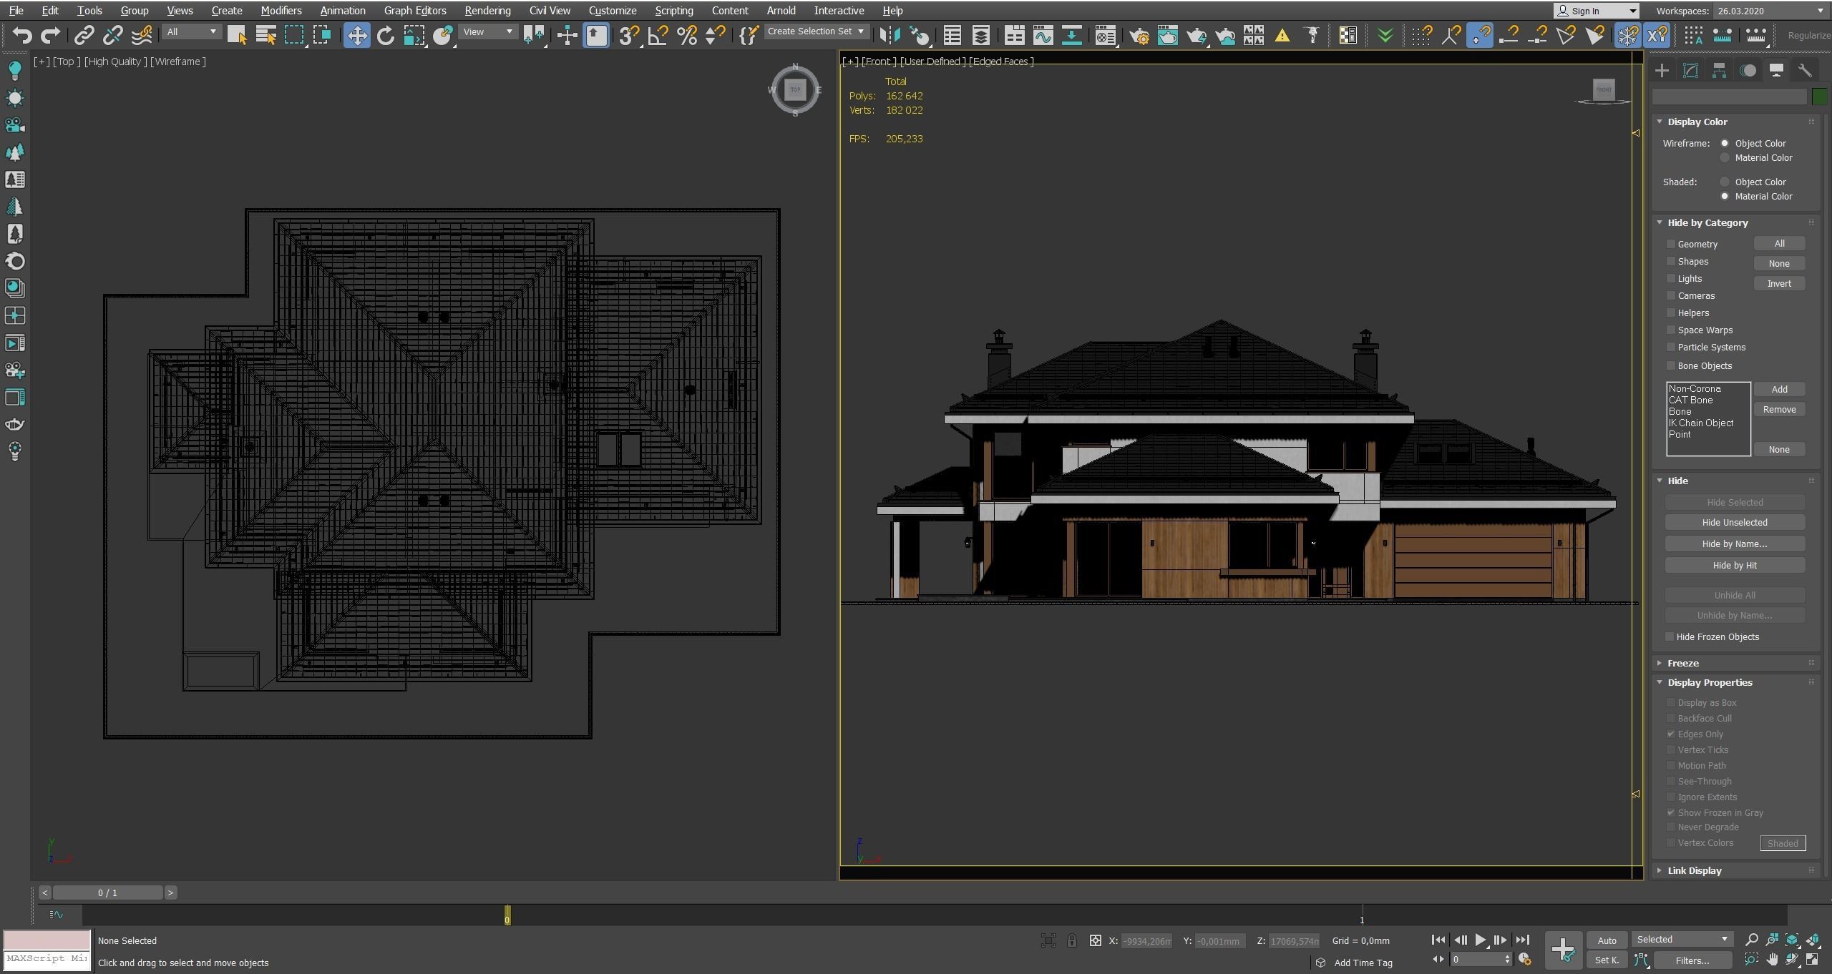
Task: Uncheck the Edges Only option
Action: coord(1671,734)
